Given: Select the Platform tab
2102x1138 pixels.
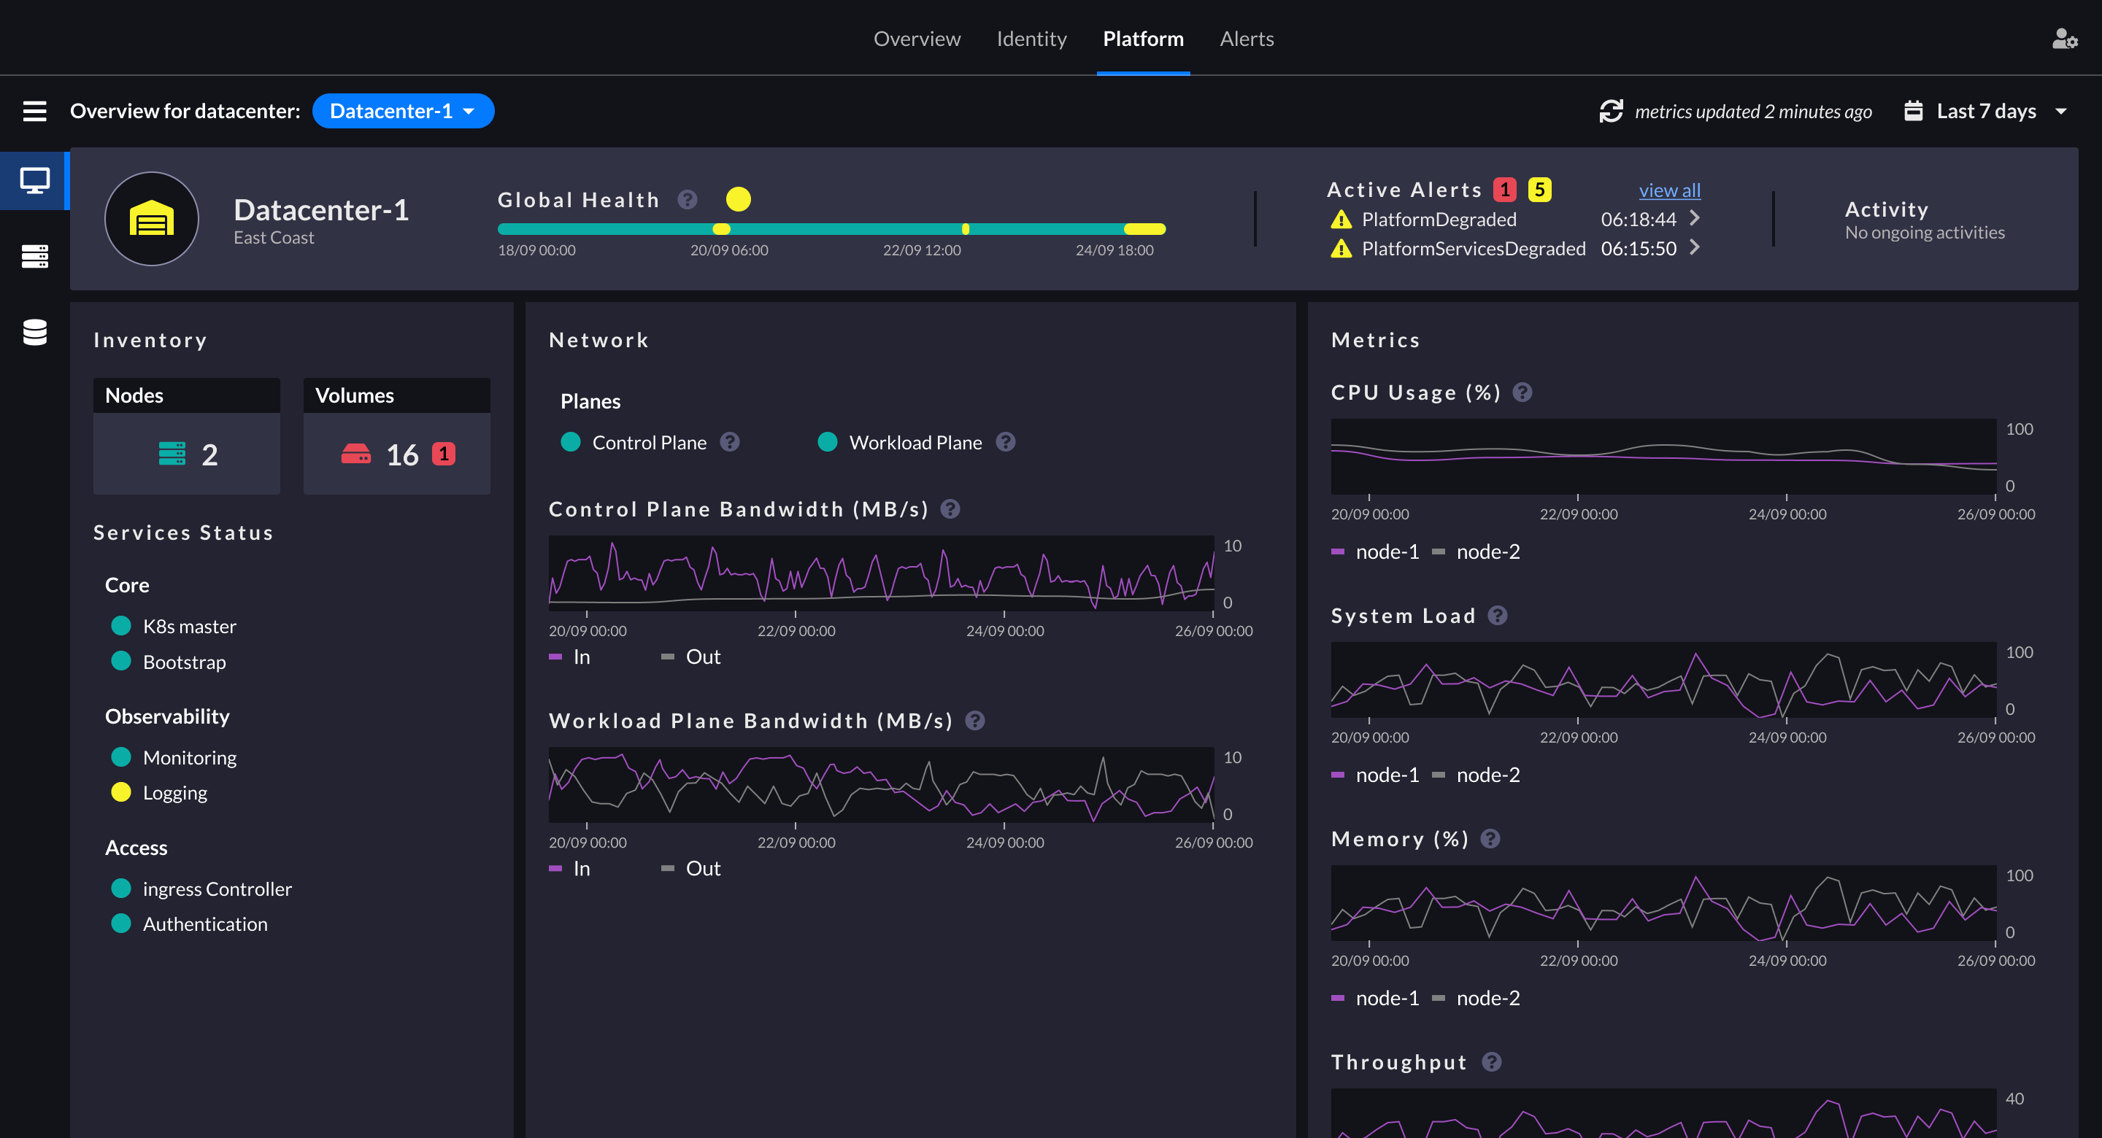Looking at the screenshot, I should tap(1143, 39).
